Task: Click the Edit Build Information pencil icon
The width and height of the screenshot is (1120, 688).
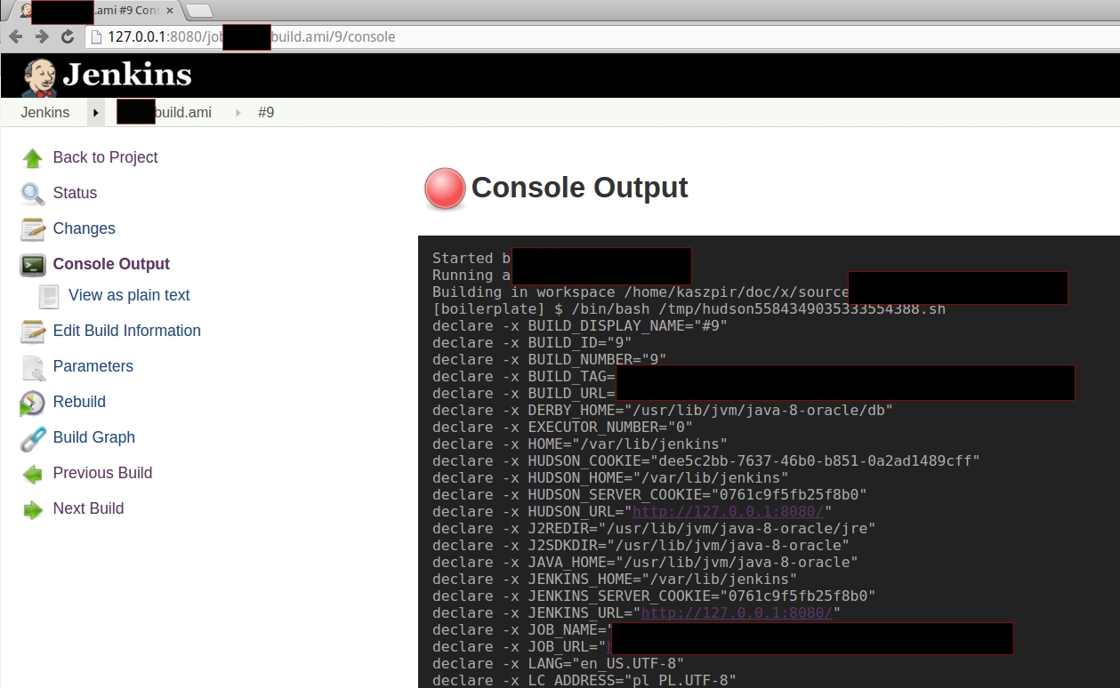Action: [32, 331]
